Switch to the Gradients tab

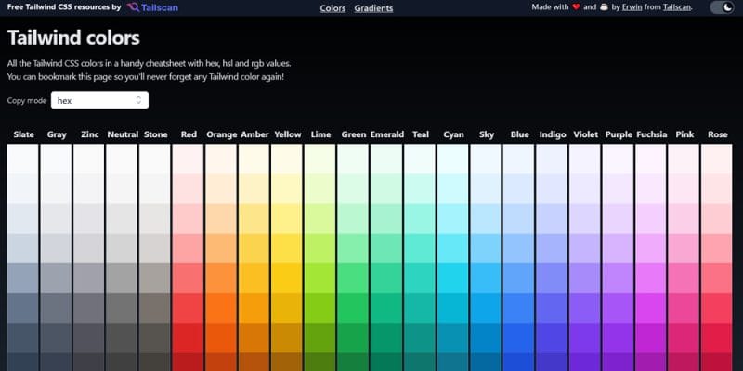click(x=373, y=8)
